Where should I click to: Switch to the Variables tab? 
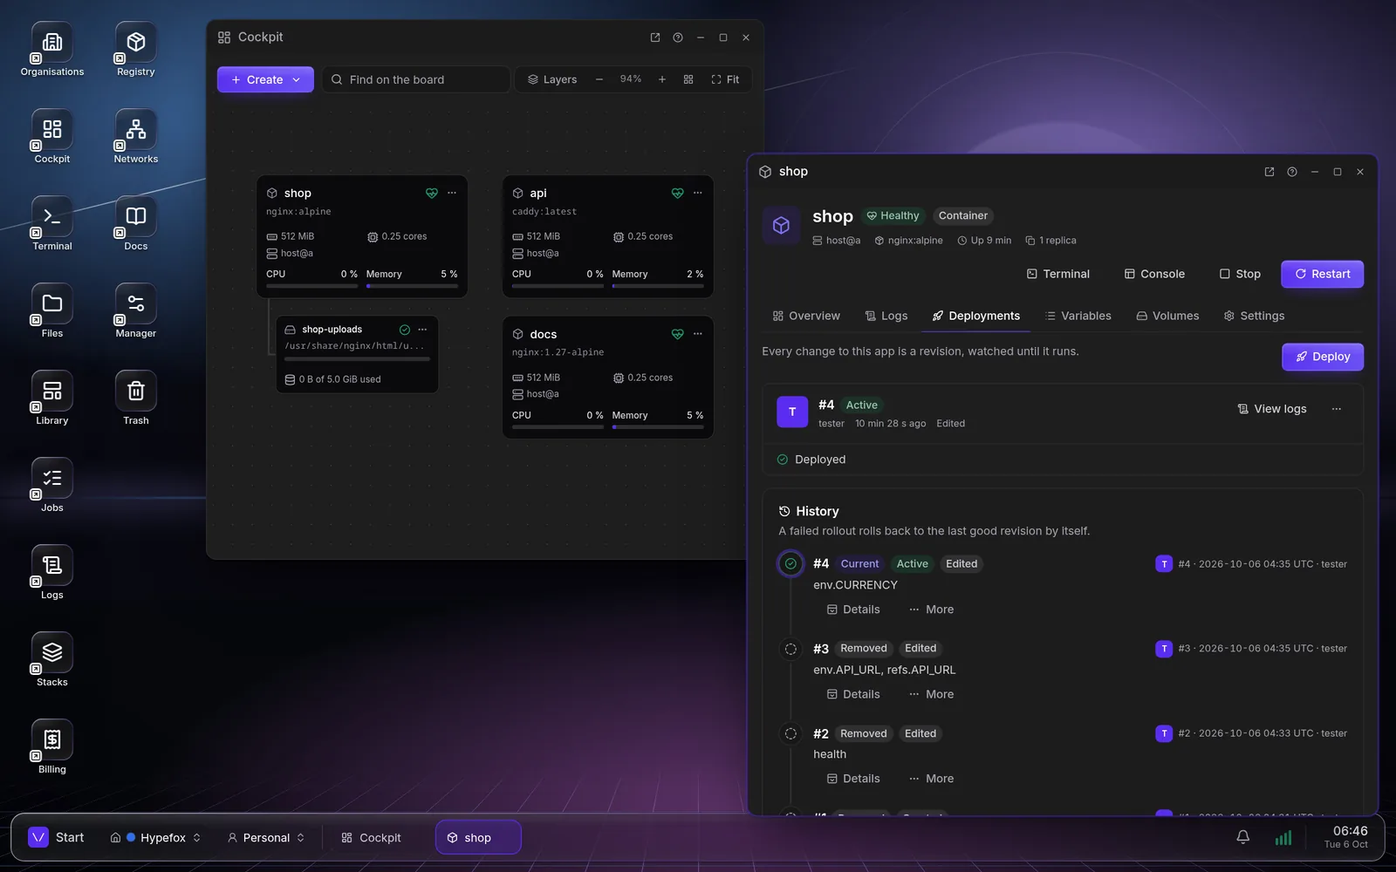(1078, 316)
